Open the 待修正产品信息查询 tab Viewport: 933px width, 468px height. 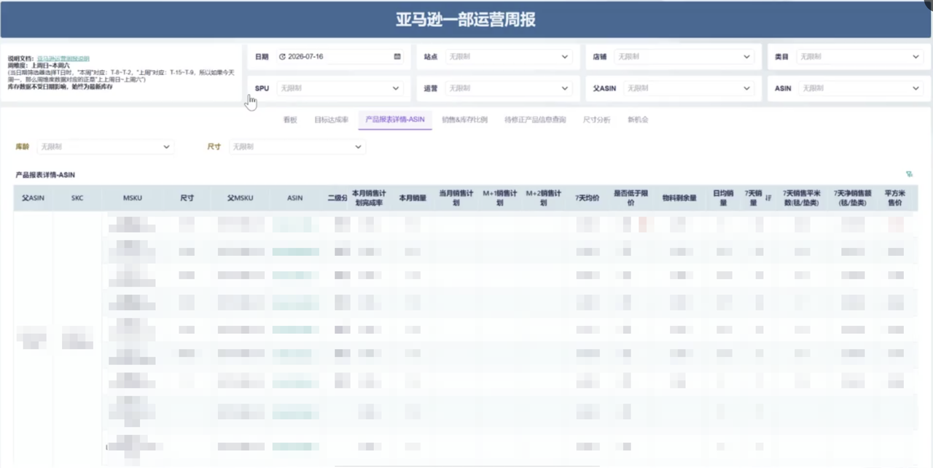(x=535, y=120)
